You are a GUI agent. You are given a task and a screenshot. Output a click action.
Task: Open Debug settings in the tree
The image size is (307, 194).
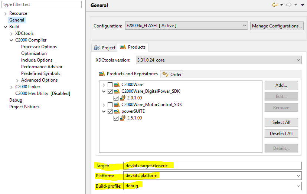coord(16,100)
